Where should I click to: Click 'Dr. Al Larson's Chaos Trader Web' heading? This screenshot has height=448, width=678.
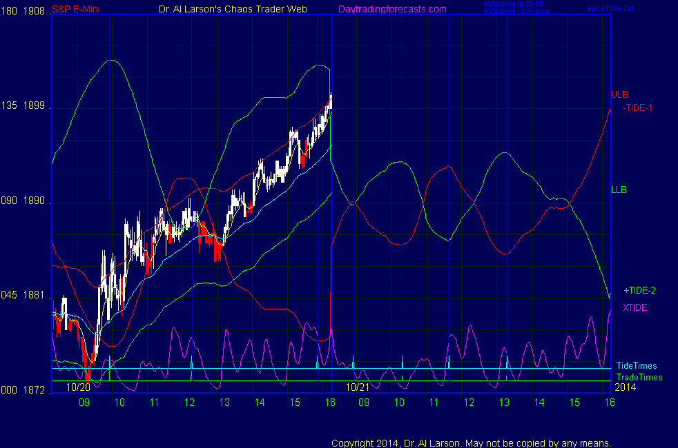pos(233,9)
